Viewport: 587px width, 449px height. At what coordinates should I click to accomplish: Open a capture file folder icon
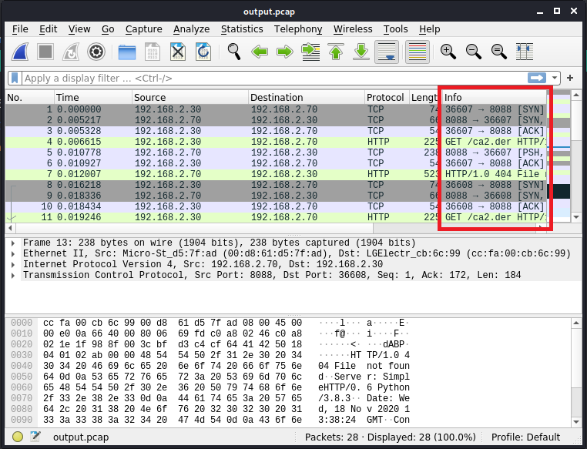127,52
